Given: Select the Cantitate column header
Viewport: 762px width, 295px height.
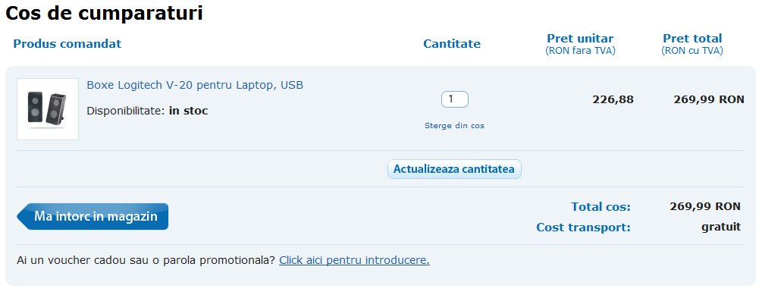Looking at the screenshot, I should point(451,44).
